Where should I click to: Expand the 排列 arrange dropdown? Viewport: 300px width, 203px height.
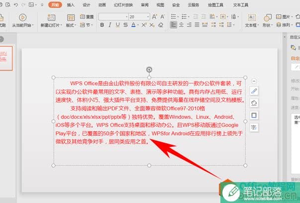292,25
